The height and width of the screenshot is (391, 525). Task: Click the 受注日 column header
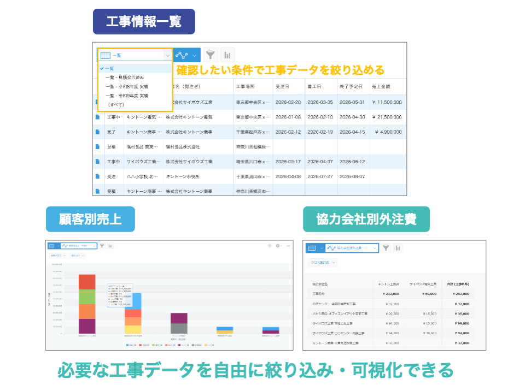point(282,87)
